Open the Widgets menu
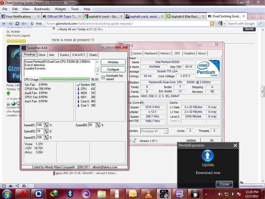This screenshot has height=199, width=265. click(x=60, y=9)
